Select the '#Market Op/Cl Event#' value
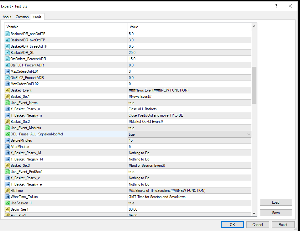Viewport: 300px width, 231px height. pyautogui.click(x=146, y=122)
